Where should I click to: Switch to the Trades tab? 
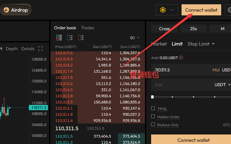(x=88, y=28)
